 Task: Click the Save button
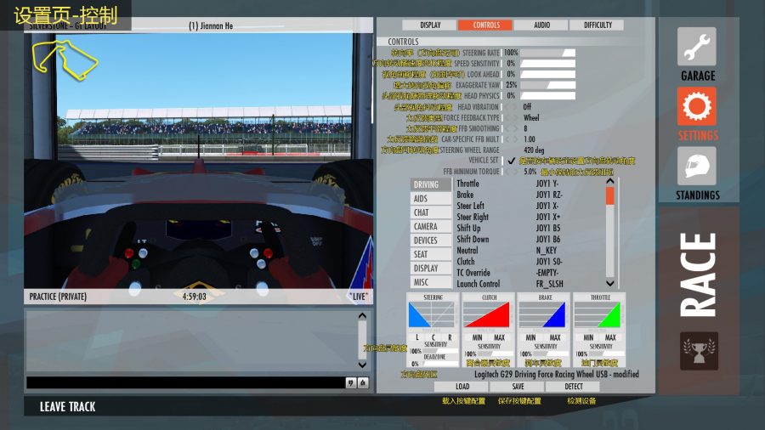coord(518,387)
